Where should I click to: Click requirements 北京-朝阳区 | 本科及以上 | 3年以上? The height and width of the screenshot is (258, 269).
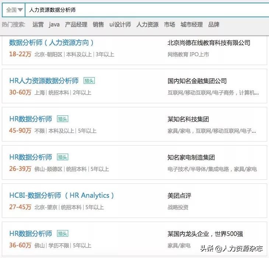point(74,54)
